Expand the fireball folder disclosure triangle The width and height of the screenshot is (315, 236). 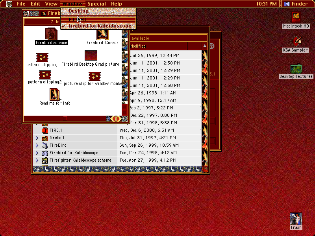pyautogui.click(x=37, y=138)
